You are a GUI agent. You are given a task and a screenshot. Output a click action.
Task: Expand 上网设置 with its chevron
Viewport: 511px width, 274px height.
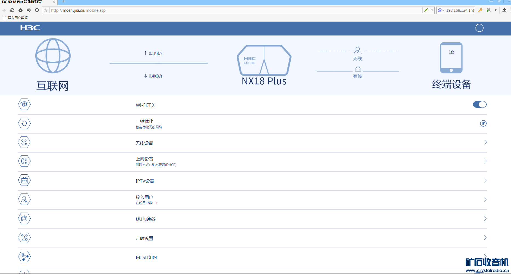pos(485,161)
